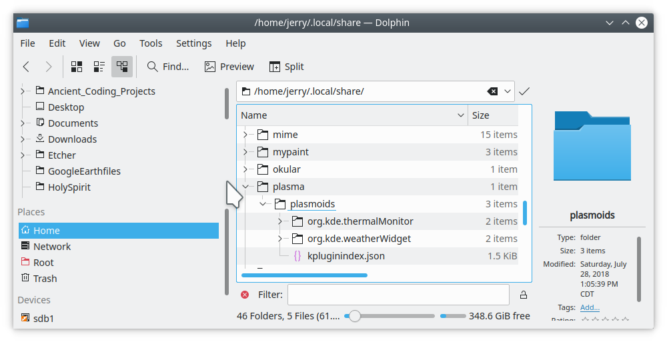Toggle the Preview option

point(229,67)
